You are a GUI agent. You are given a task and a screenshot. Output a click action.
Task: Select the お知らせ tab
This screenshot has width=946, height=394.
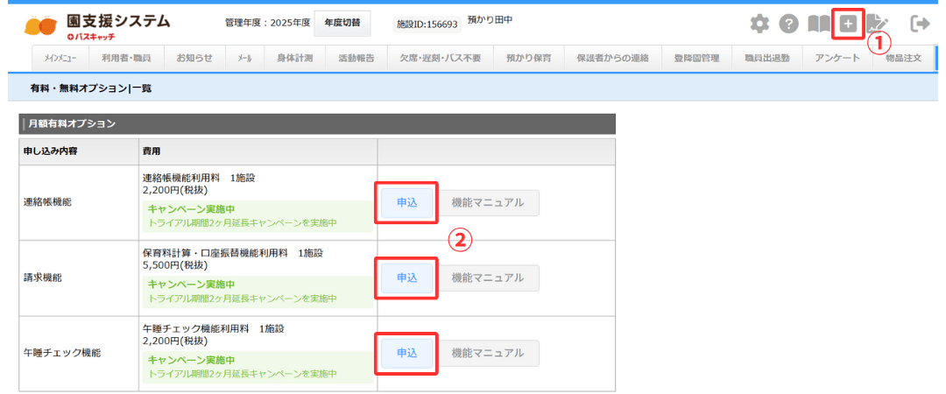click(x=194, y=59)
